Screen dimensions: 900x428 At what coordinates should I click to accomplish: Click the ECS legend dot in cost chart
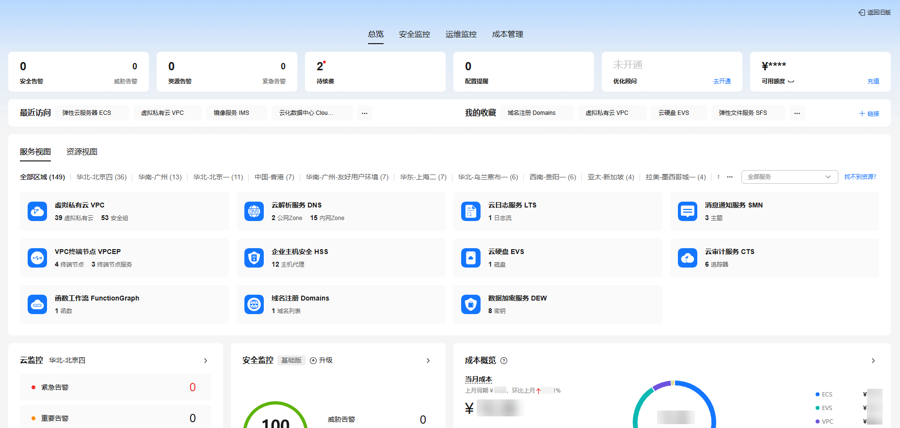tap(818, 395)
